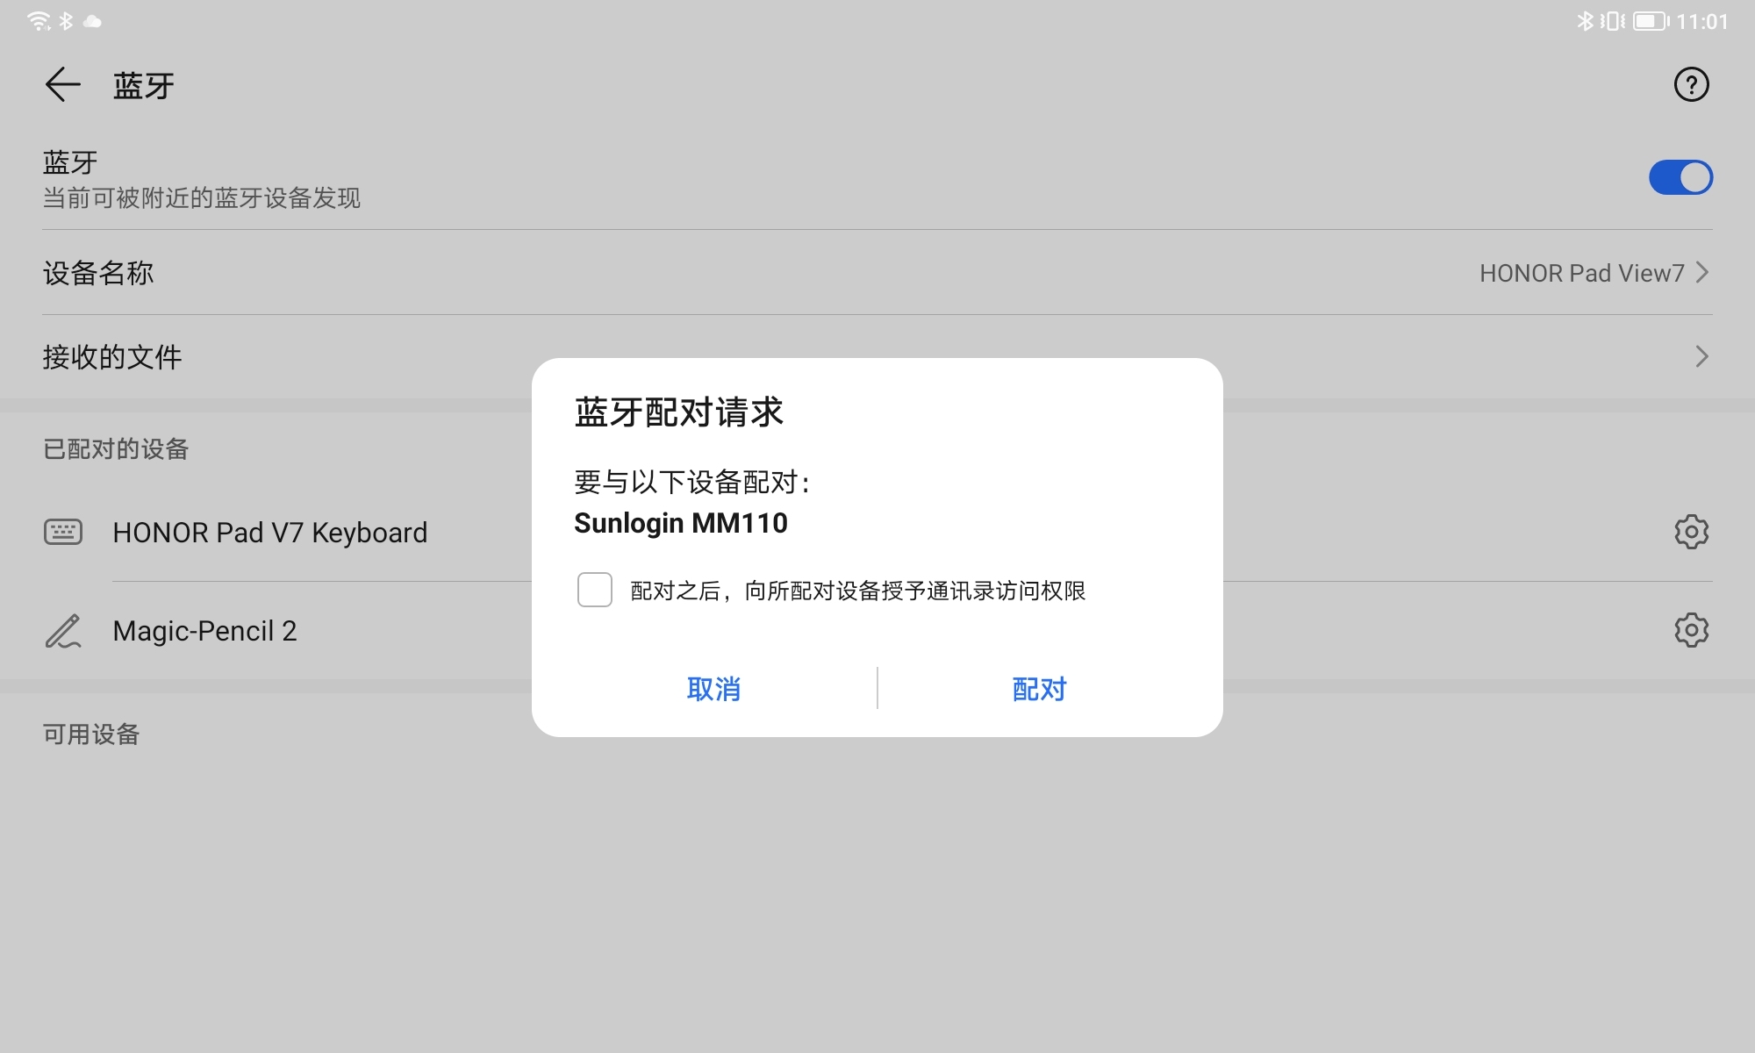Viewport: 1755px width, 1053px height.
Task: Open the 设备名称 setting row
Action: pos(877,273)
